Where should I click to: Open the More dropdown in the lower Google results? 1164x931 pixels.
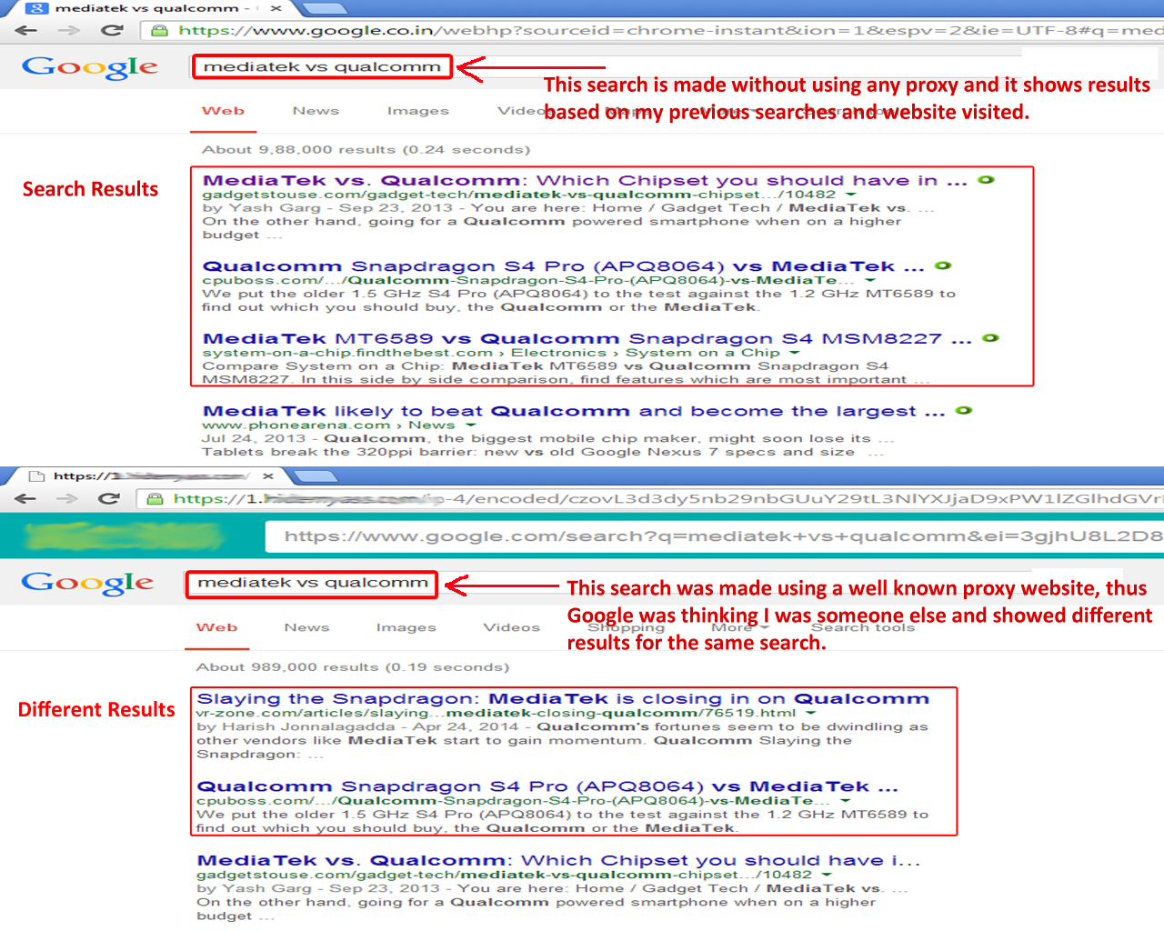click(x=739, y=627)
